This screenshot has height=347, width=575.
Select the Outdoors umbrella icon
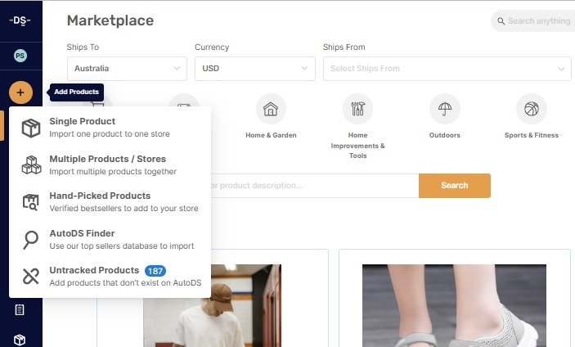tap(444, 109)
